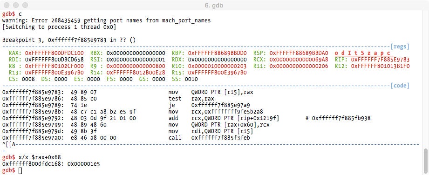Click the minimize window button
Screen dimensions: 429x175
click(x=16, y=5)
